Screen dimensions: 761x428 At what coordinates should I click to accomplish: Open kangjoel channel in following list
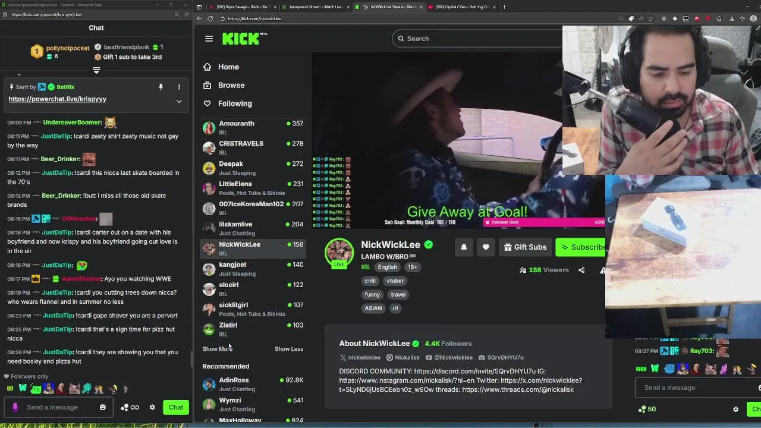point(253,269)
